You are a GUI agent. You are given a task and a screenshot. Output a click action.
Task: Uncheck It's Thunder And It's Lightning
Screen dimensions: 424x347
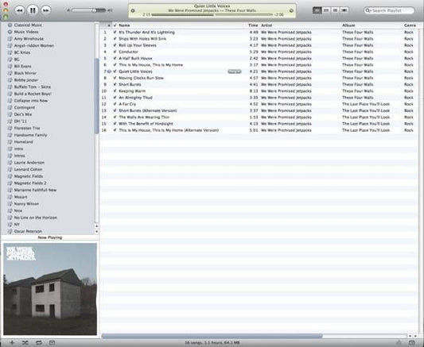click(115, 32)
